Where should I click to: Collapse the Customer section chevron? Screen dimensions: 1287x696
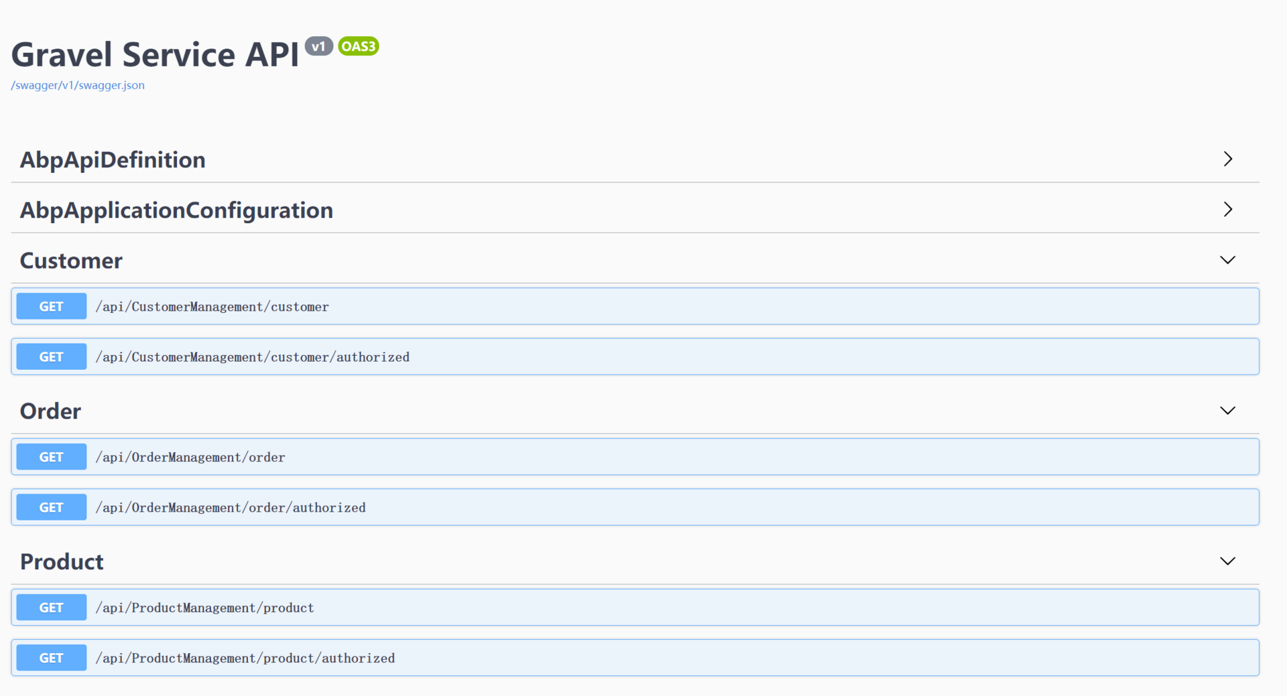tap(1227, 260)
